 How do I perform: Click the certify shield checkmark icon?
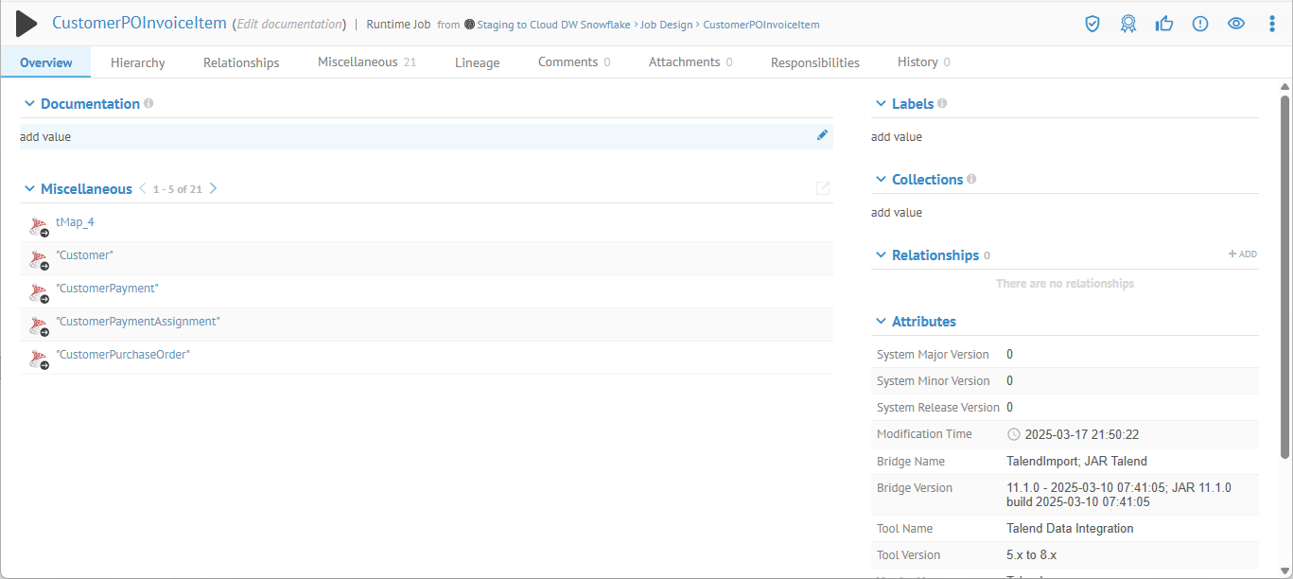(x=1092, y=25)
